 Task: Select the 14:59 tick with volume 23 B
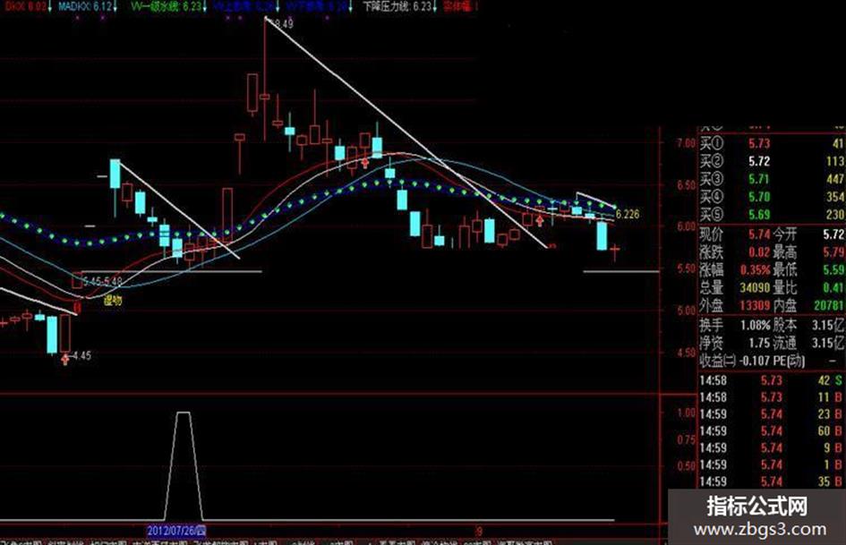click(772, 414)
